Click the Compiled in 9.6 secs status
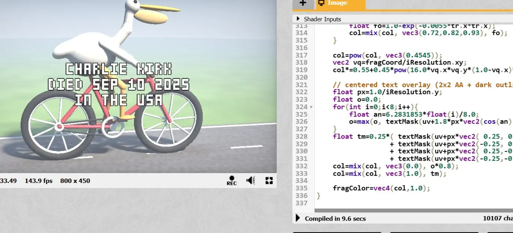 [x=335, y=219]
